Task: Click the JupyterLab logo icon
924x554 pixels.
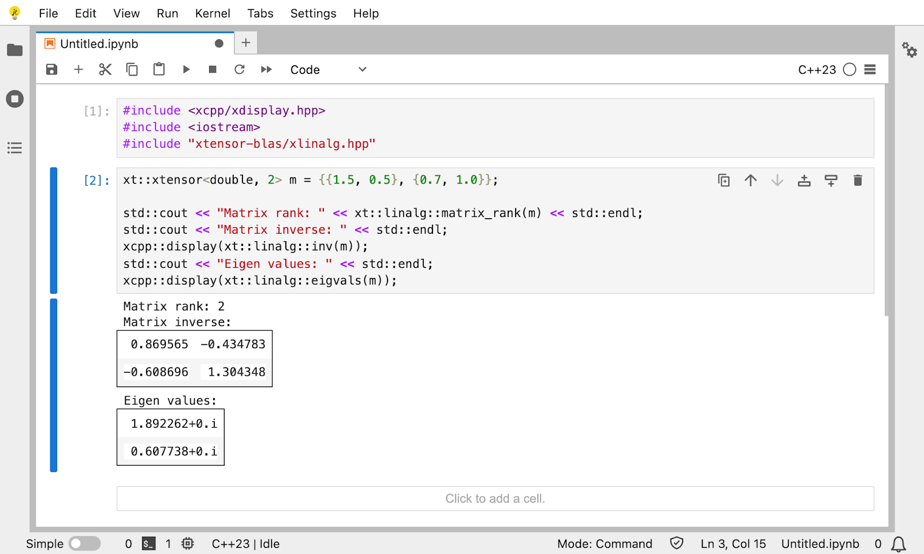Action: pyautogui.click(x=15, y=13)
